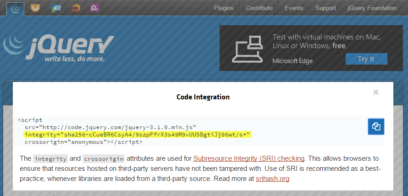Screen dimensions: 408x196
Task: Close the Code Integration dialog
Action: click(x=375, y=93)
